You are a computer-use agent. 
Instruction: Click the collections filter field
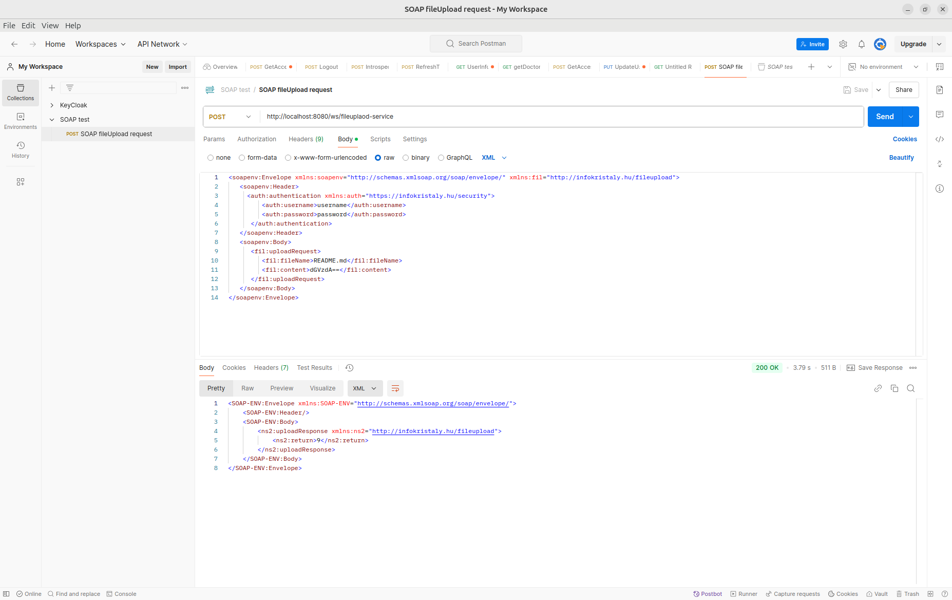pos(119,88)
